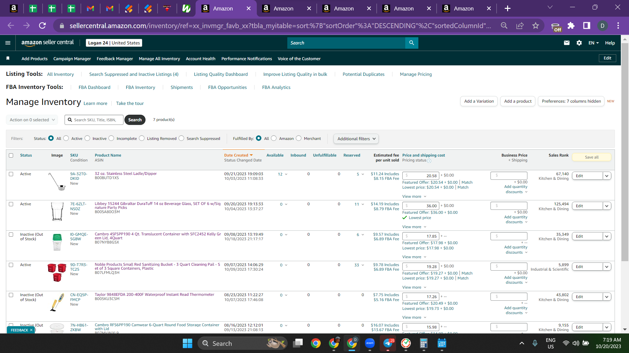Viewport: 629px width, 353px height.
Task: Go to Account Health
Action: 200,59
